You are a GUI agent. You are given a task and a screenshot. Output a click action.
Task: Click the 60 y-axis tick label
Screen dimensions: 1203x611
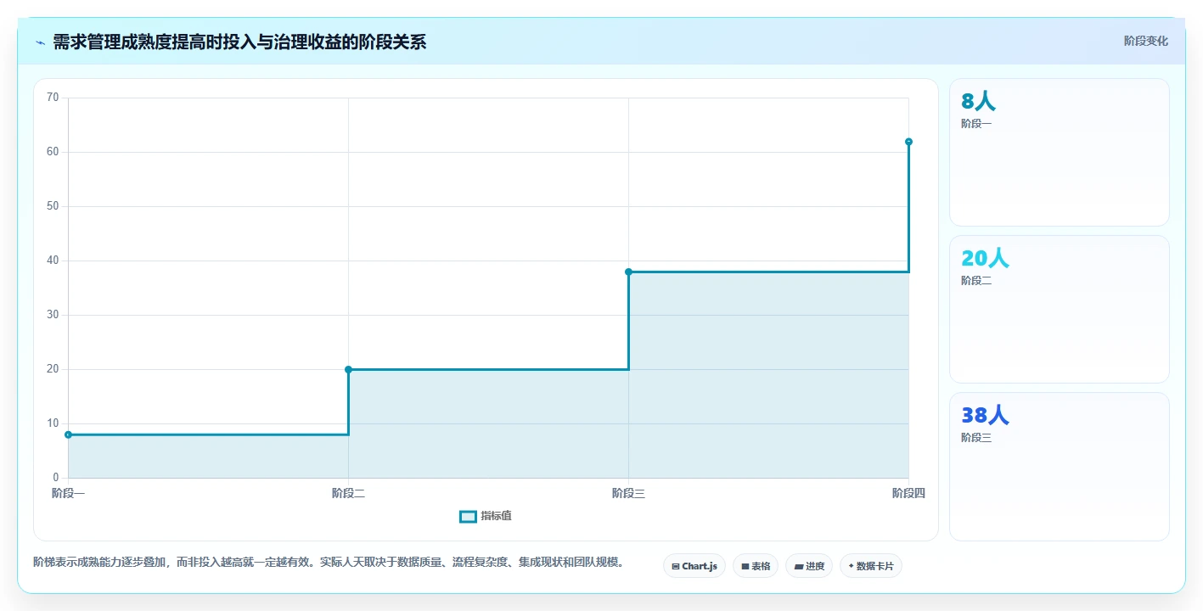pos(53,152)
